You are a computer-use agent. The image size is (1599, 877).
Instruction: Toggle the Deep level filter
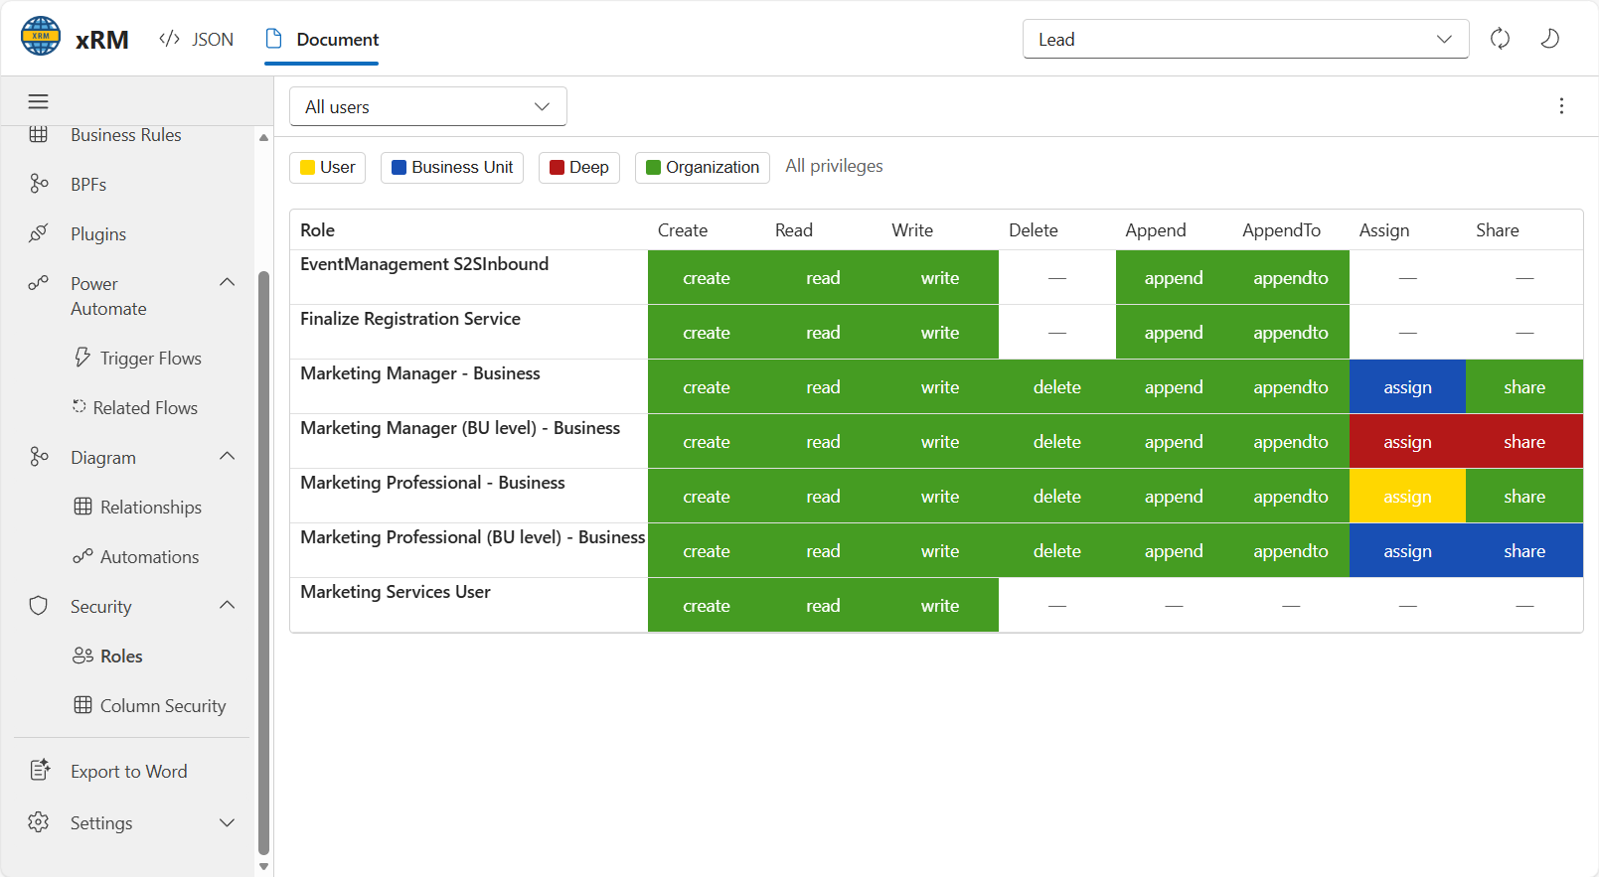579,167
